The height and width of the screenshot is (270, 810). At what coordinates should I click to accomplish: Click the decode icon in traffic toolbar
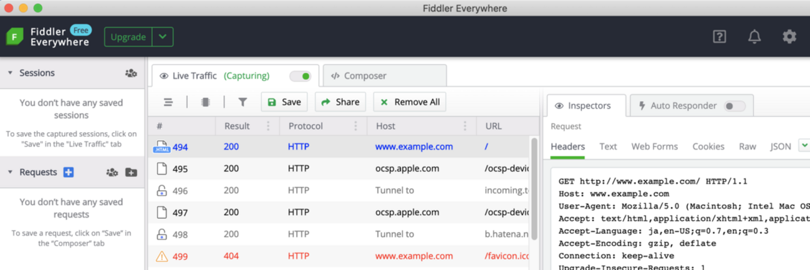tap(205, 102)
